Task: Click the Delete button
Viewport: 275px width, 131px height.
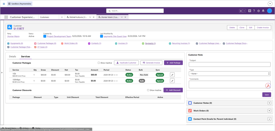Action: tap(232, 28)
